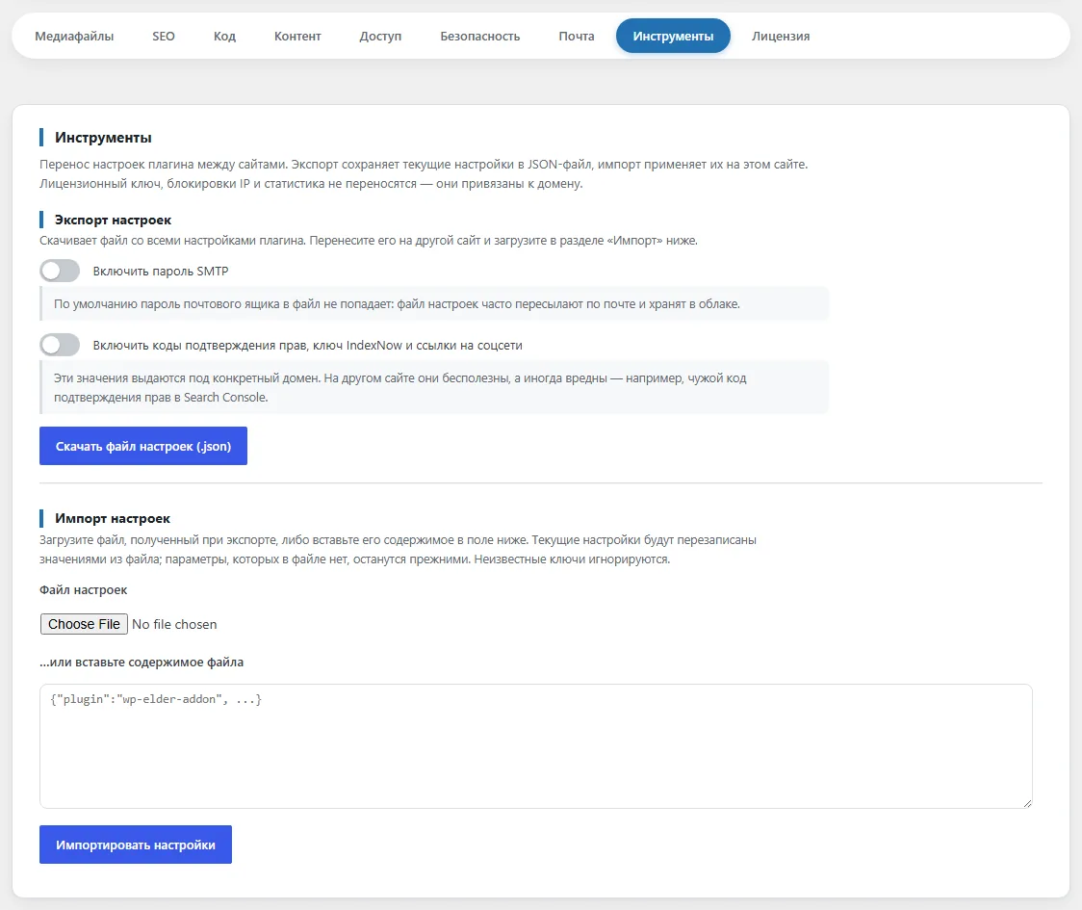This screenshot has width=1082, height=910.
Task: Click the note about SMTP password default
Action: click(435, 303)
